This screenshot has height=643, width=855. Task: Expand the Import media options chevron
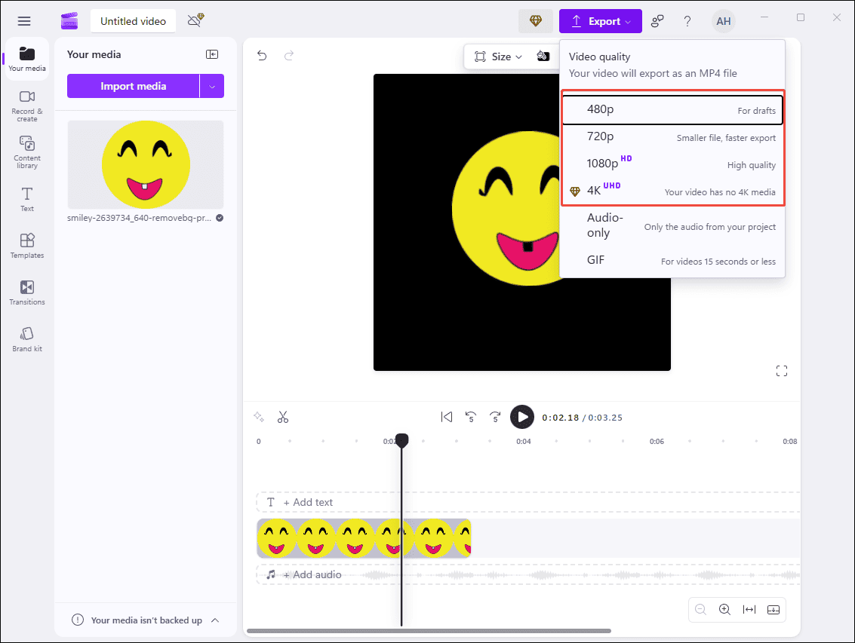click(214, 85)
